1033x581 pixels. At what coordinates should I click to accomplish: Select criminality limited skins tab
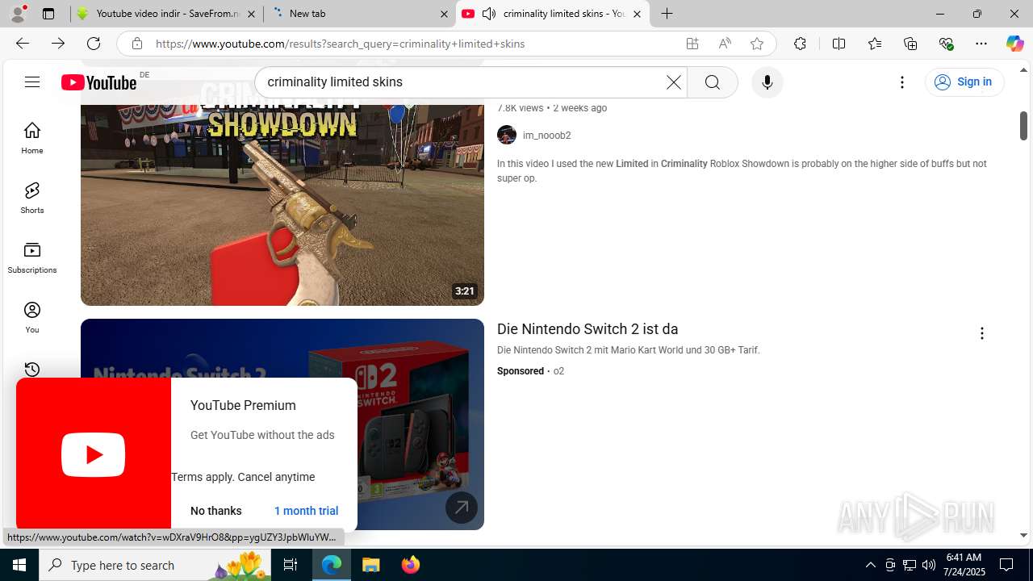pyautogui.click(x=553, y=14)
